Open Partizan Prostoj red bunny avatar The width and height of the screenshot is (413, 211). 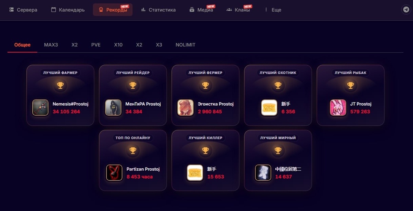114,173
